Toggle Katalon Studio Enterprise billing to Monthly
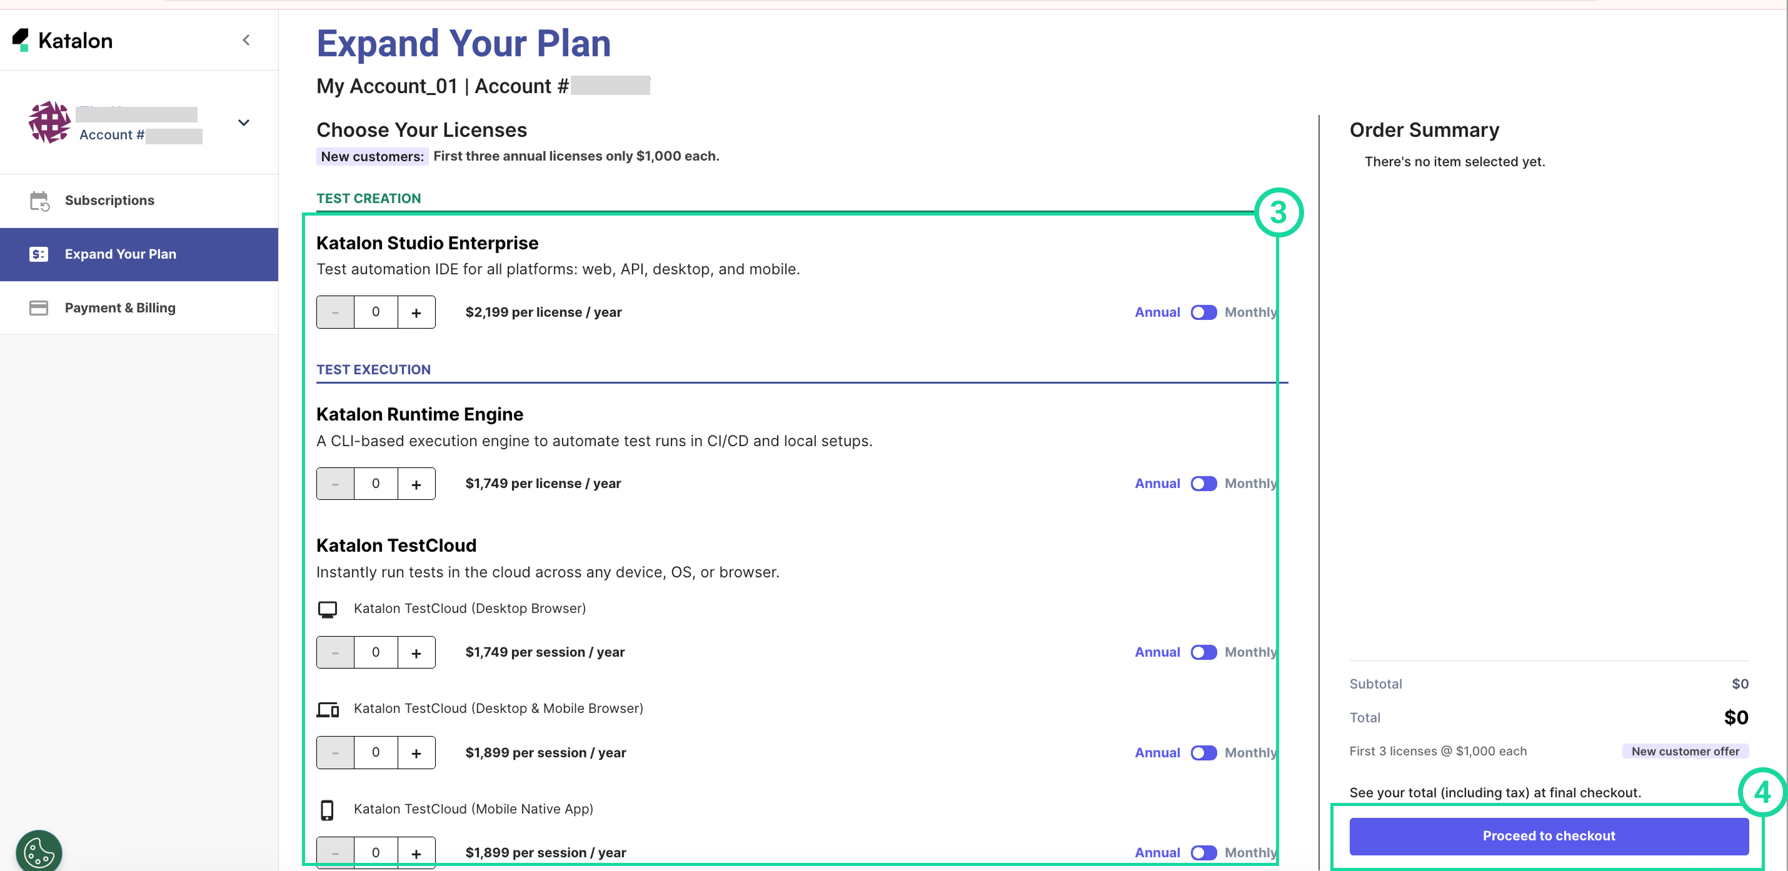1788x871 pixels. click(x=1203, y=313)
